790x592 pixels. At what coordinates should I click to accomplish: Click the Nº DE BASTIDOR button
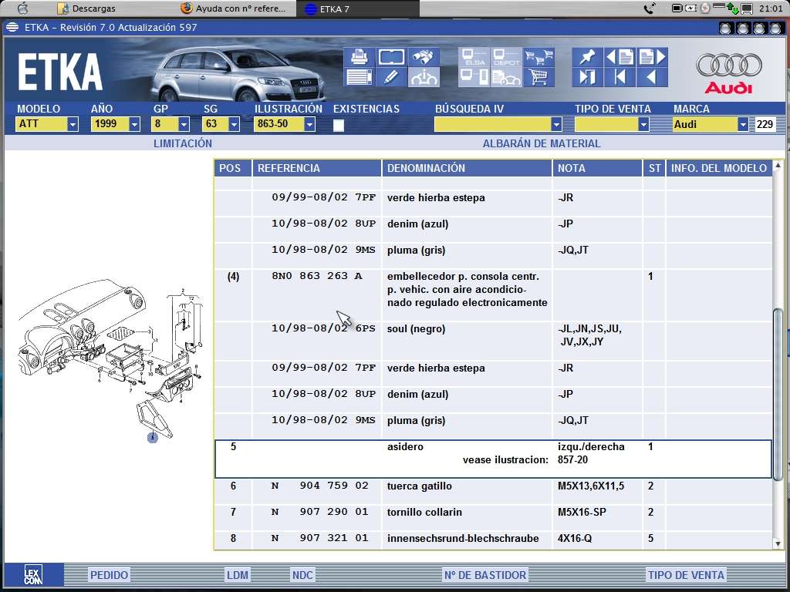(x=485, y=575)
